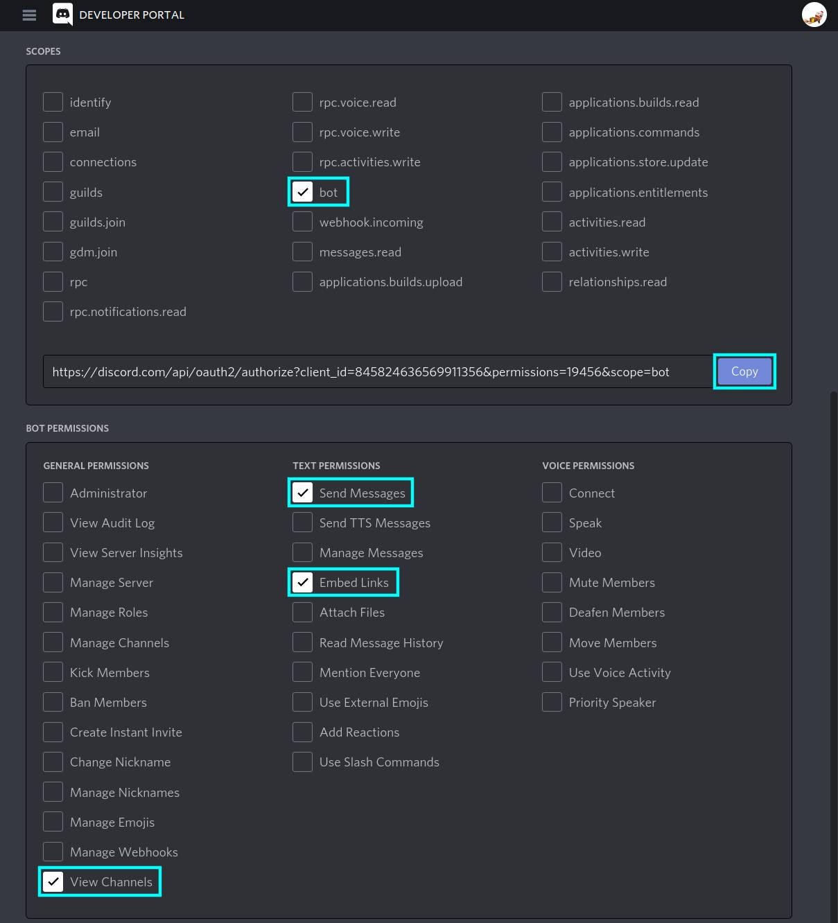Viewport: 838px width, 923px height.
Task: Uncheck View Channels permission
Action: point(53,881)
